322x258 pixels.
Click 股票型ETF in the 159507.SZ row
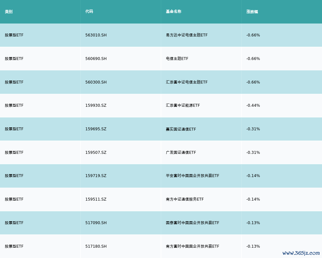tap(14, 153)
